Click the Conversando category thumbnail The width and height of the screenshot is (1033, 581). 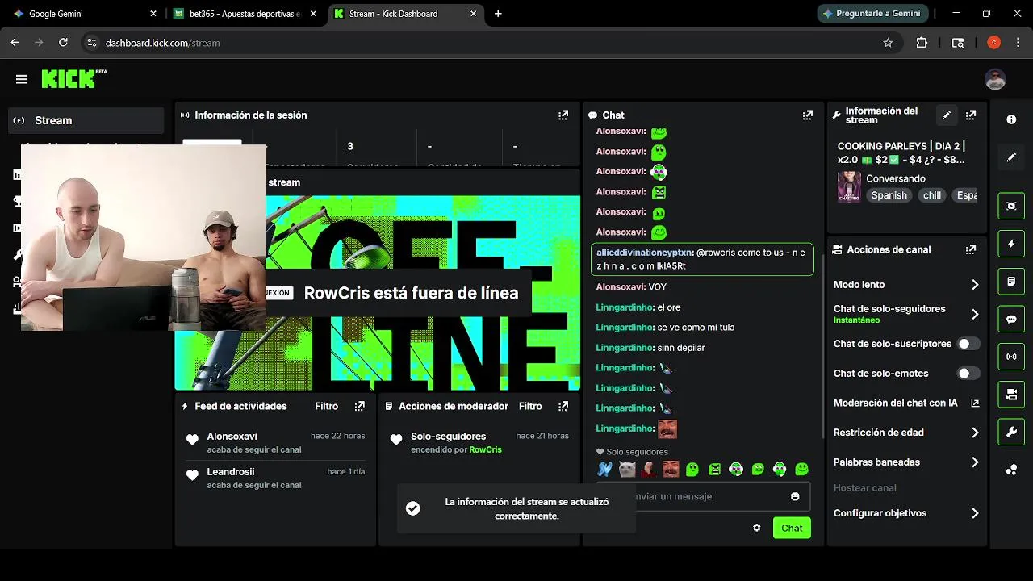click(x=849, y=186)
